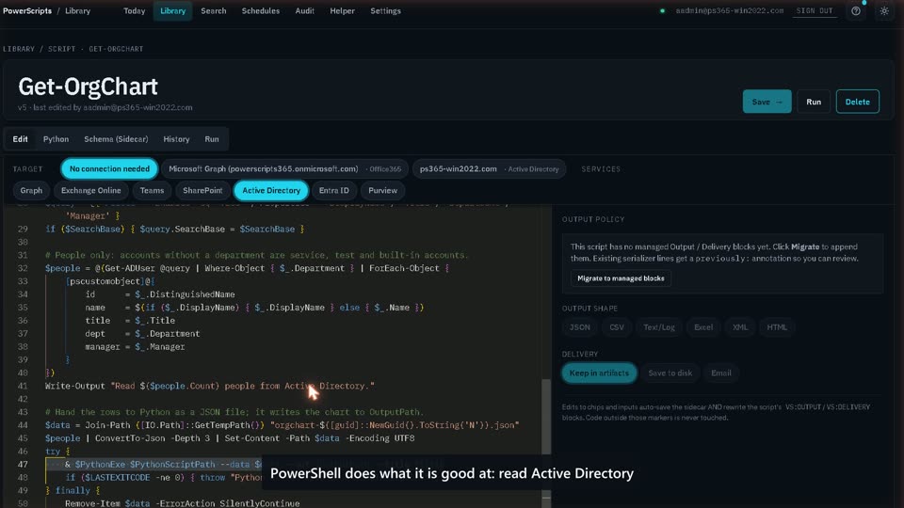Click the admin account email text
This screenshot has height=508, width=904.
click(x=729, y=11)
